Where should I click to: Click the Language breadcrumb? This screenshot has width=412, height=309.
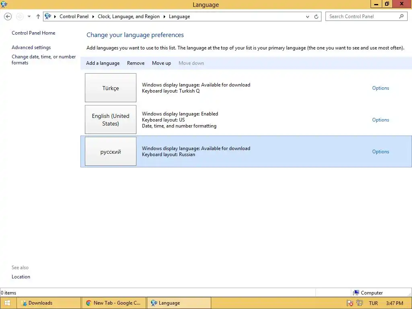point(179,16)
